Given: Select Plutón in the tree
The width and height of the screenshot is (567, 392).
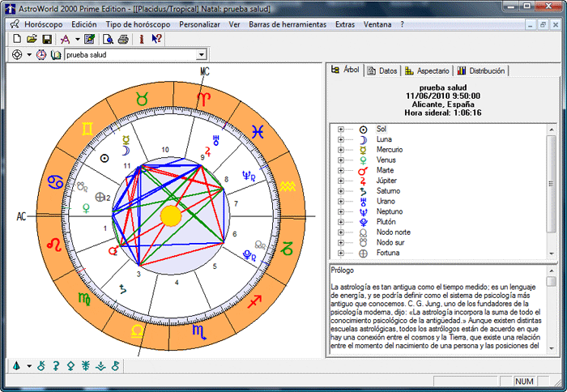Looking at the screenshot, I should pyautogui.click(x=386, y=222).
